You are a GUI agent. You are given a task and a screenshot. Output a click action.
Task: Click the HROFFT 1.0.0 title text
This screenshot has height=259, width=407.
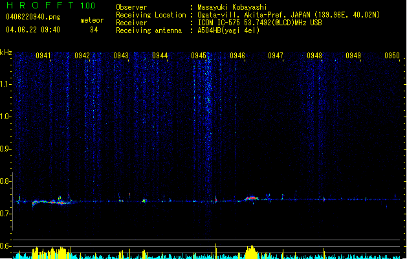50,5
